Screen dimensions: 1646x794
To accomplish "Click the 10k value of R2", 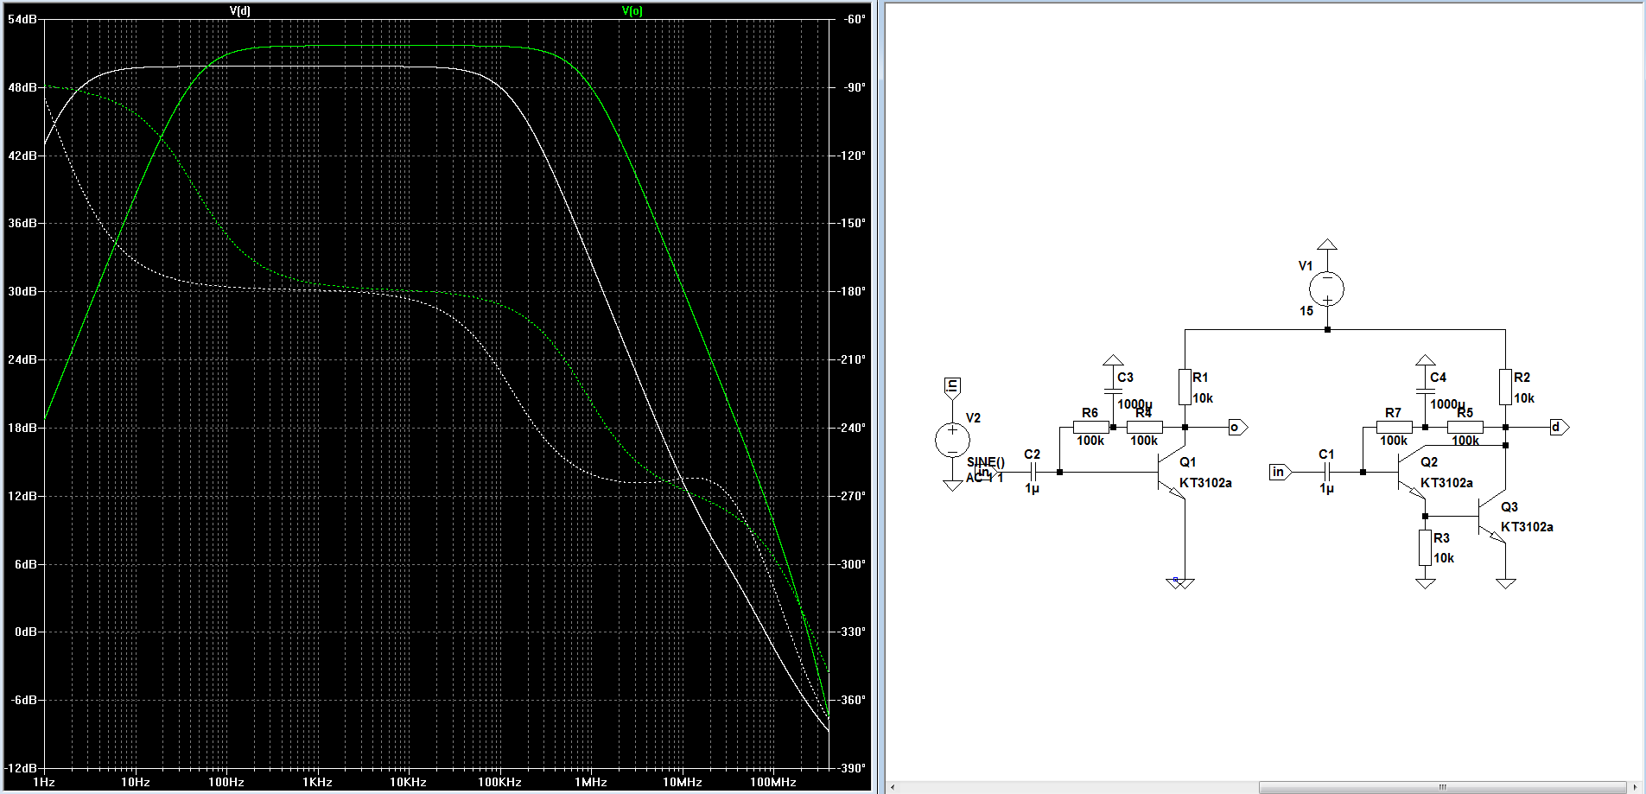I will 1524,398.
